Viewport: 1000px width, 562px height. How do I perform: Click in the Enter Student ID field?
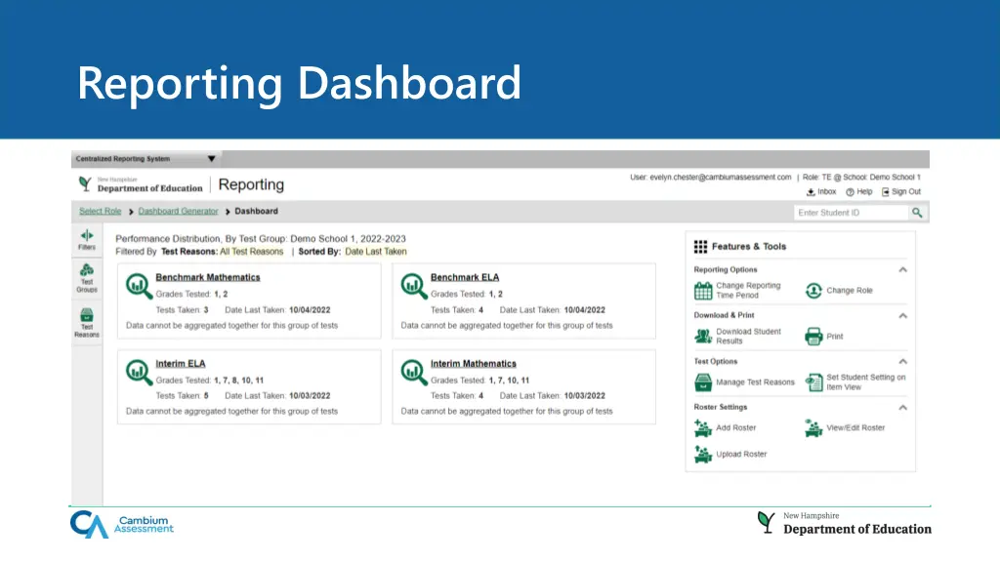[851, 213]
